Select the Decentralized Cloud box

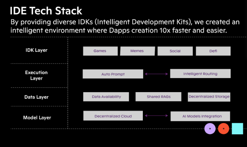click(x=113, y=116)
